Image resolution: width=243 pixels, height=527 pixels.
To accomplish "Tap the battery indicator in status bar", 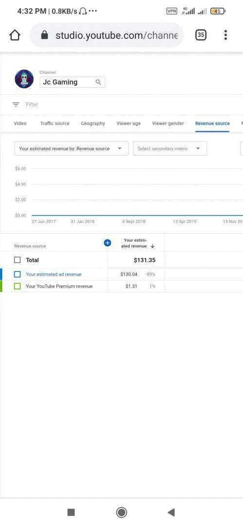I will pyautogui.click(x=218, y=11).
